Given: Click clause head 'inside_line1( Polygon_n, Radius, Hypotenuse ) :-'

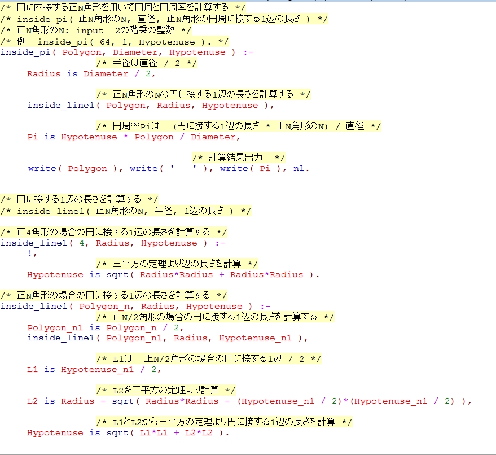Looking at the screenshot, I should [x=135, y=307].
